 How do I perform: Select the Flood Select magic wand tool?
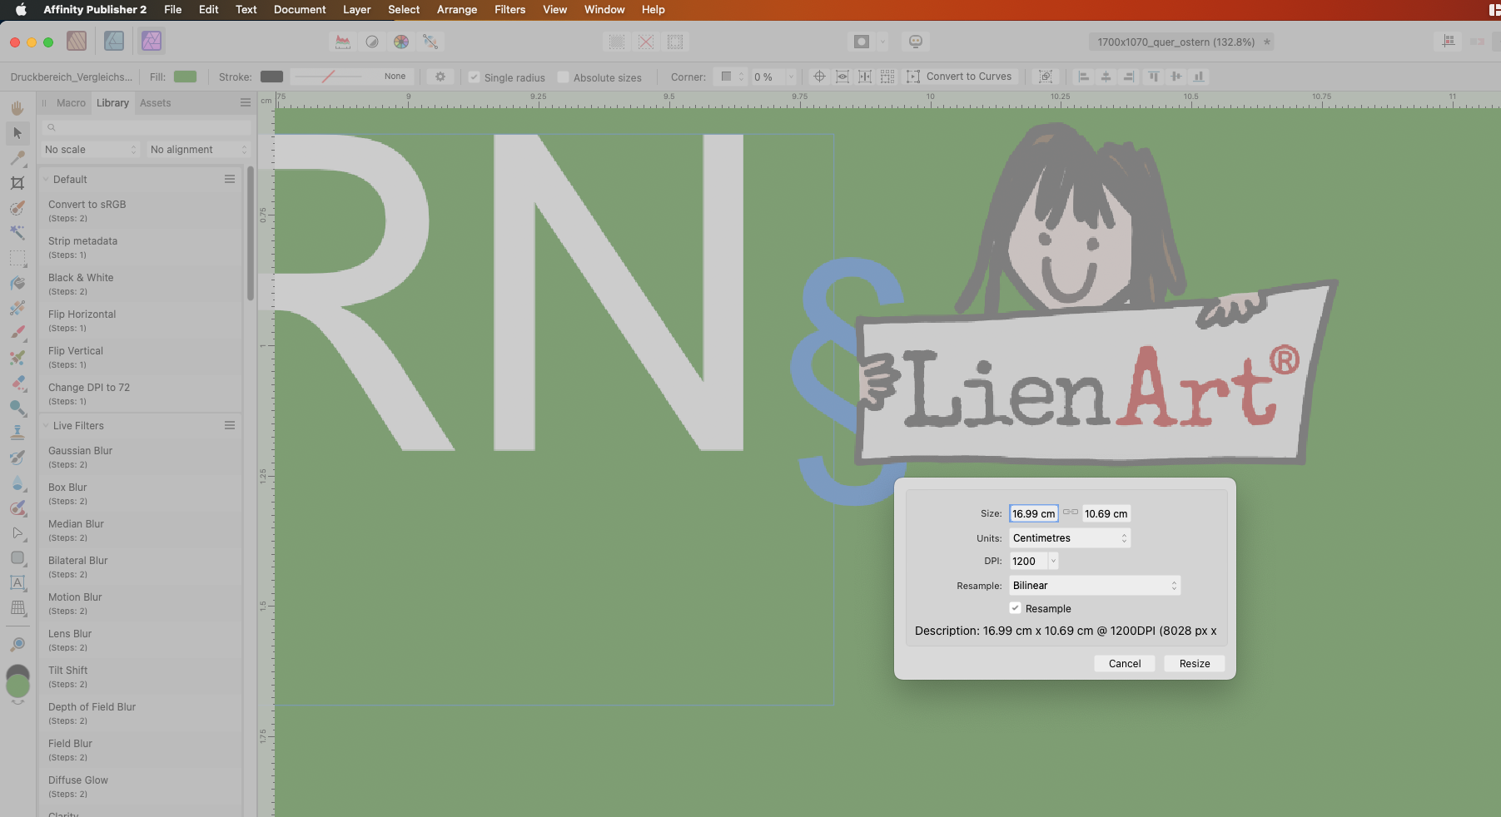(x=17, y=233)
